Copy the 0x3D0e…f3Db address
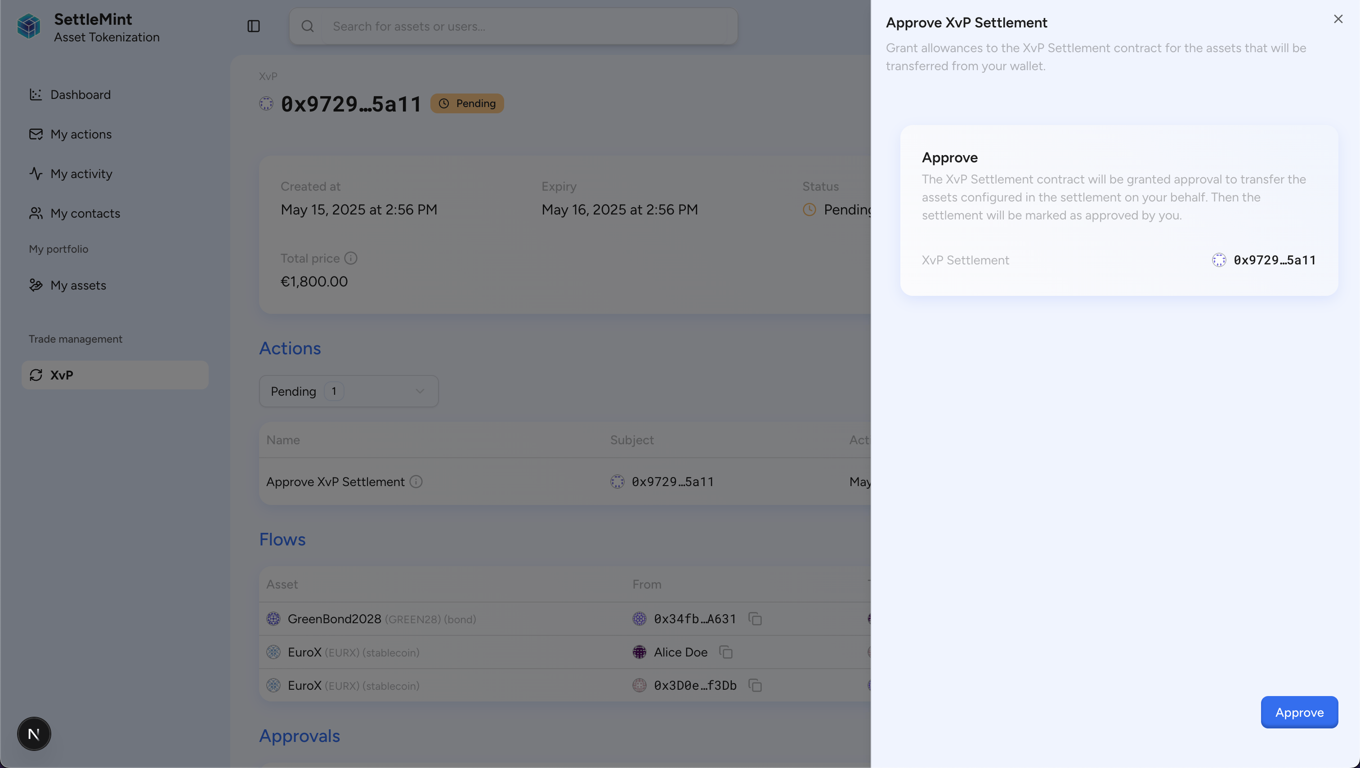The image size is (1360, 768). point(755,685)
